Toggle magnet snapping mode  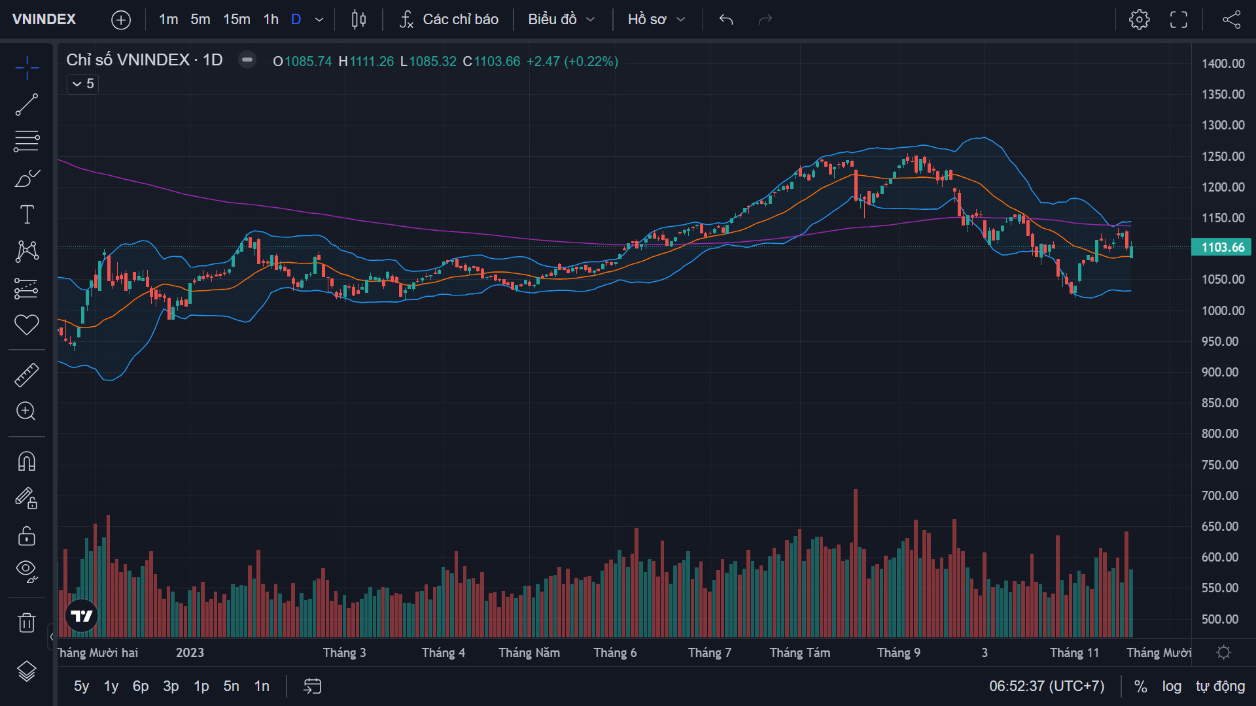point(27,462)
